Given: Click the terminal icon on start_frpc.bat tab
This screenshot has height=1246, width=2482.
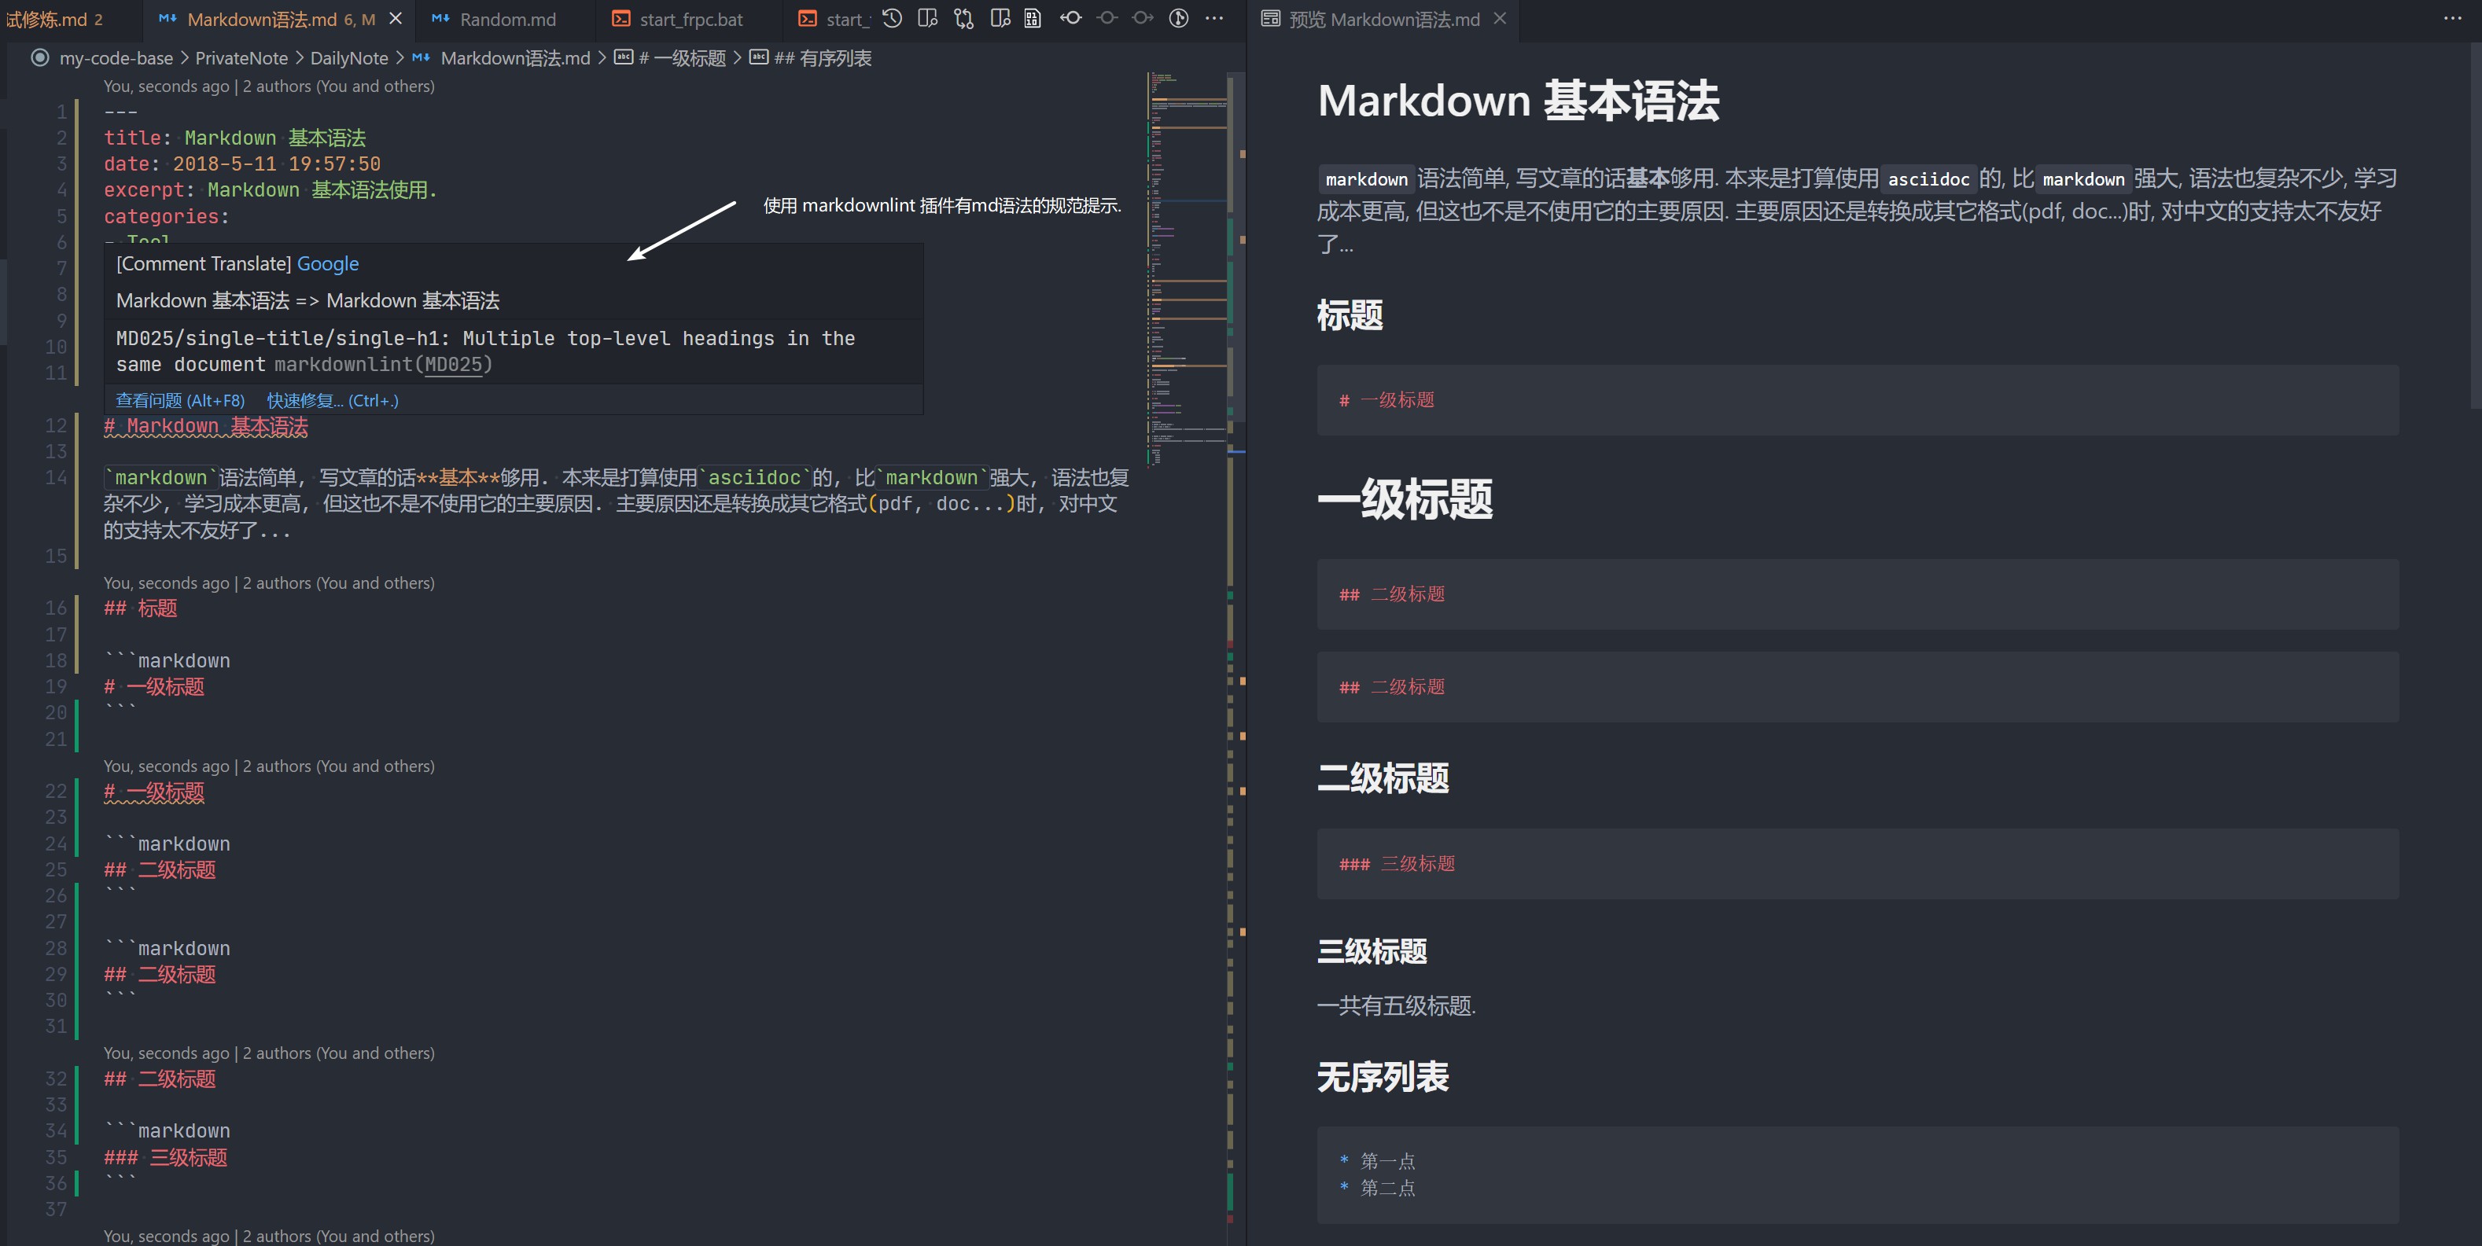Looking at the screenshot, I should 621,18.
